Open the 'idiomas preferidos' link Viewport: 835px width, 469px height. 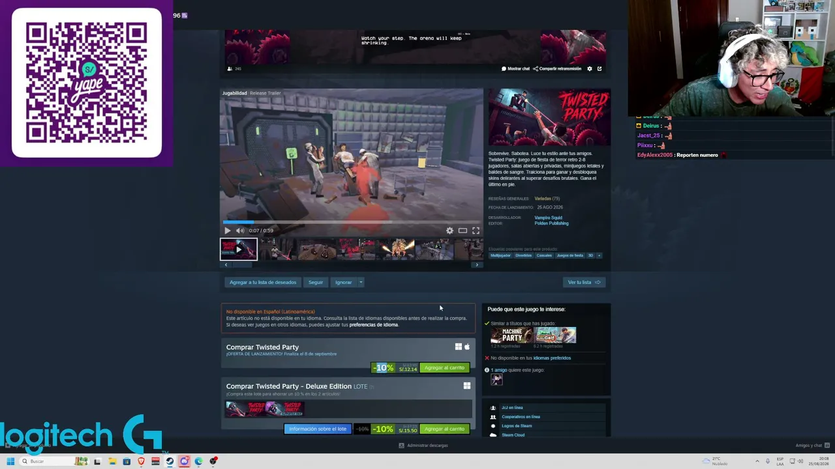click(552, 358)
